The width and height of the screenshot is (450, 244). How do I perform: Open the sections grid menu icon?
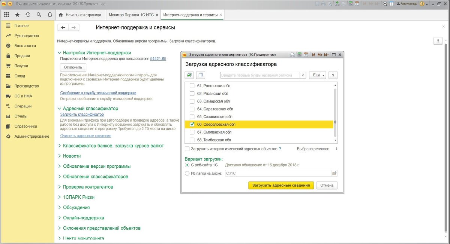tap(6, 15)
